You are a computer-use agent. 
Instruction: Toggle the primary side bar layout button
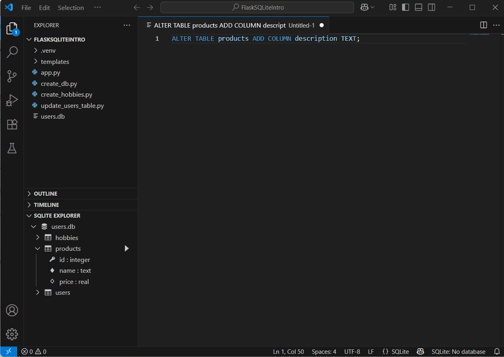pyautogui.click(x=405, y=8)
